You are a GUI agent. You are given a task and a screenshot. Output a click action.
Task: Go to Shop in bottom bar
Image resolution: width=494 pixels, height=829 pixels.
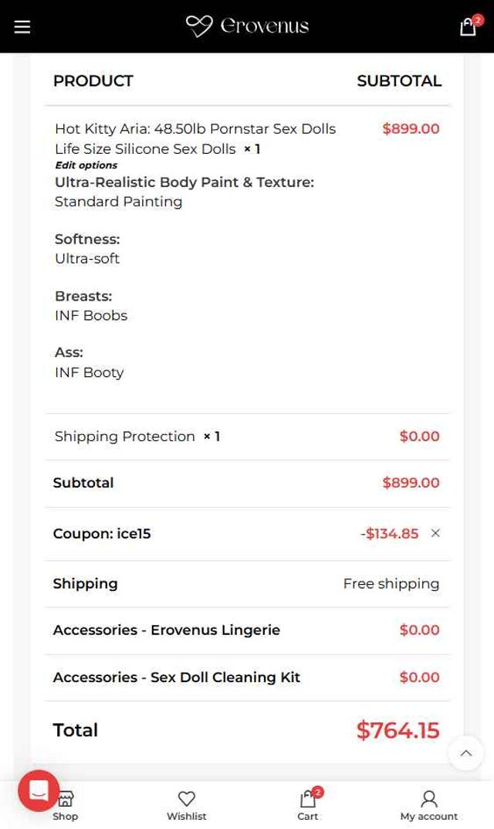(66, 807)
